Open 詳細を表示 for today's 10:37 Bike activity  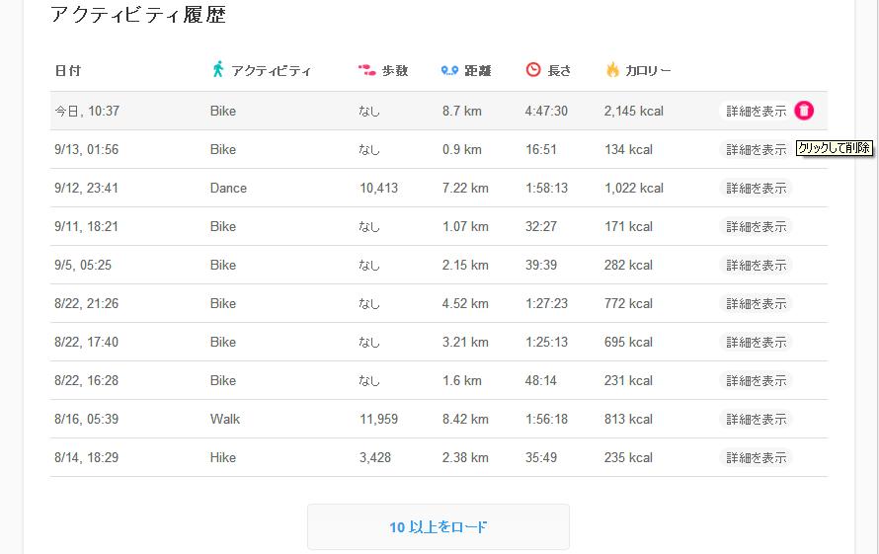click(x=757, y=112)
